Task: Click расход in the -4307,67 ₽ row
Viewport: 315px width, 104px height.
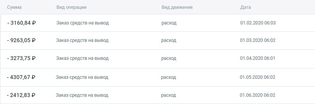Action: tap(168, 77)
